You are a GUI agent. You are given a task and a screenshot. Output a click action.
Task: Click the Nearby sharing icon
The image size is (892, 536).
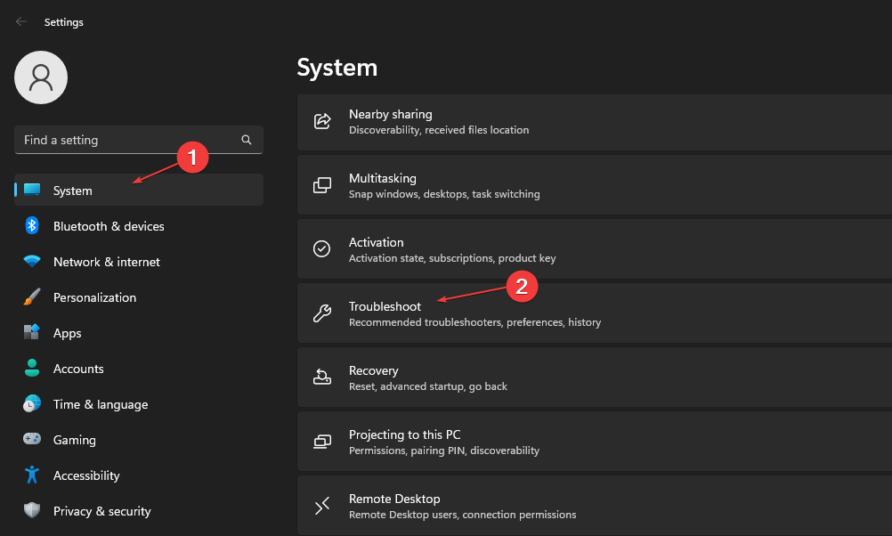[x=321, y=121]
